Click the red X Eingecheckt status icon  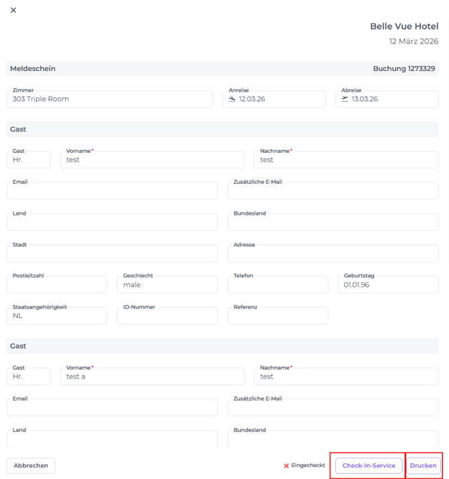point(286,466)
